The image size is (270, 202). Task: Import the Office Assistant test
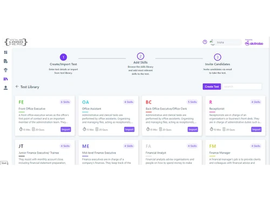click(129, 129)
